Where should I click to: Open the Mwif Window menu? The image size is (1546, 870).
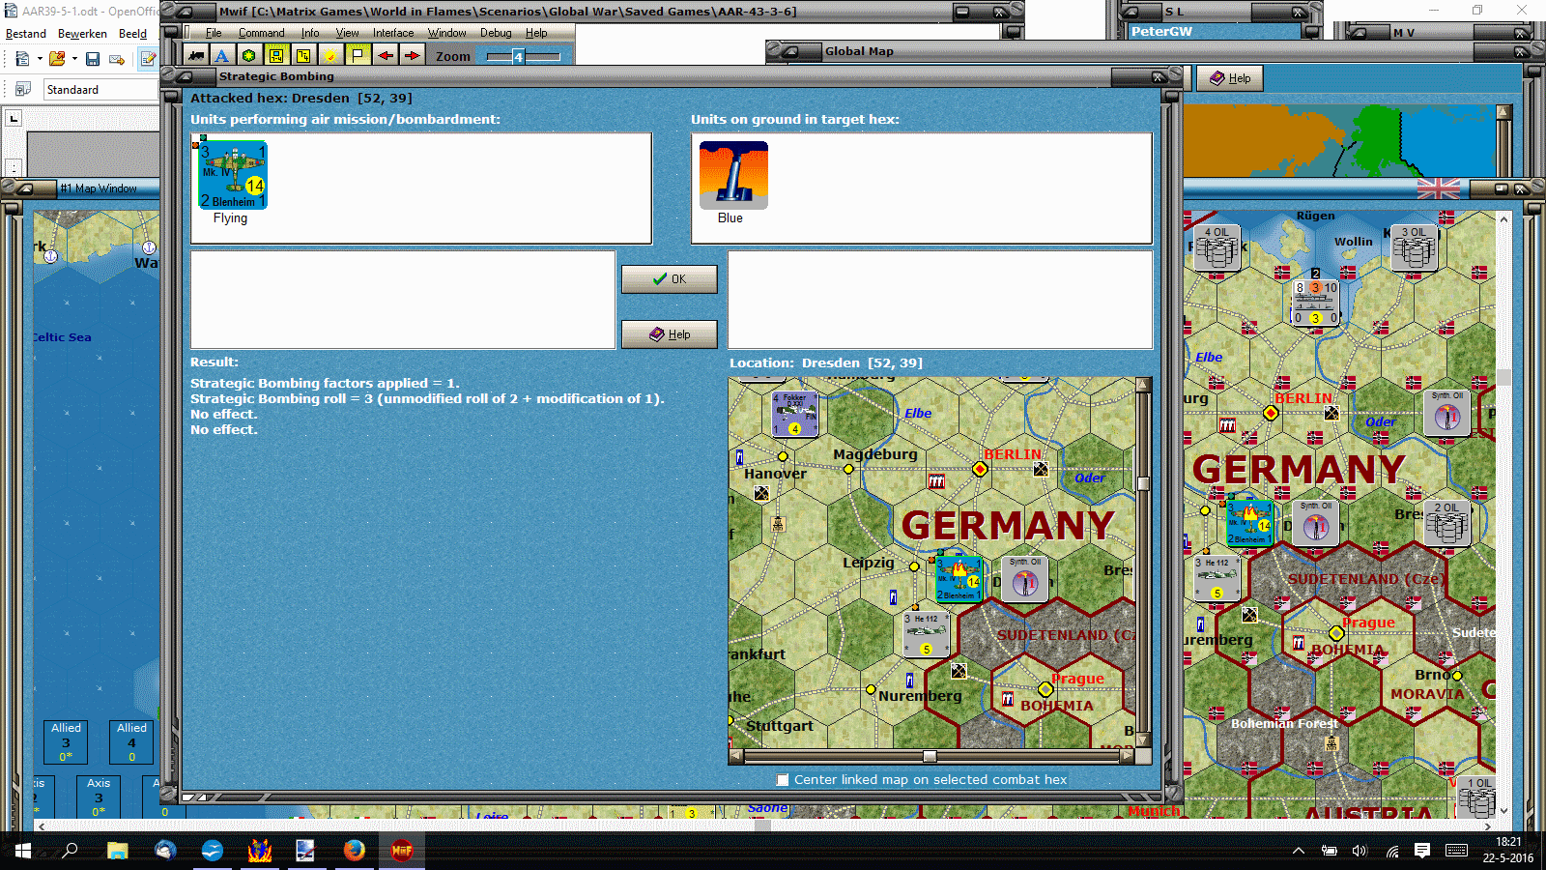pos(446,33)
